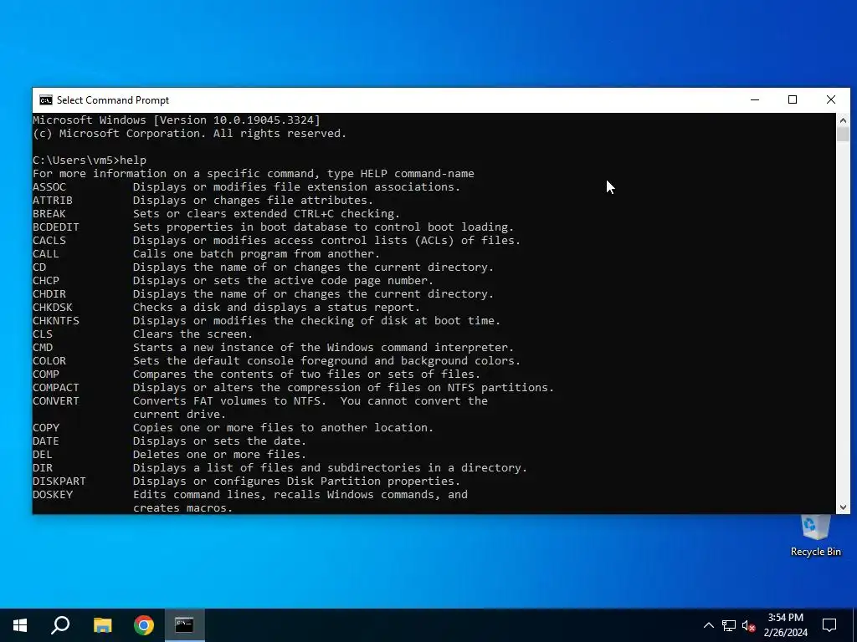This screenshot has height=642, width=857.
Task: Launch File Explorer from taskbar
Action: click(102, 625)
